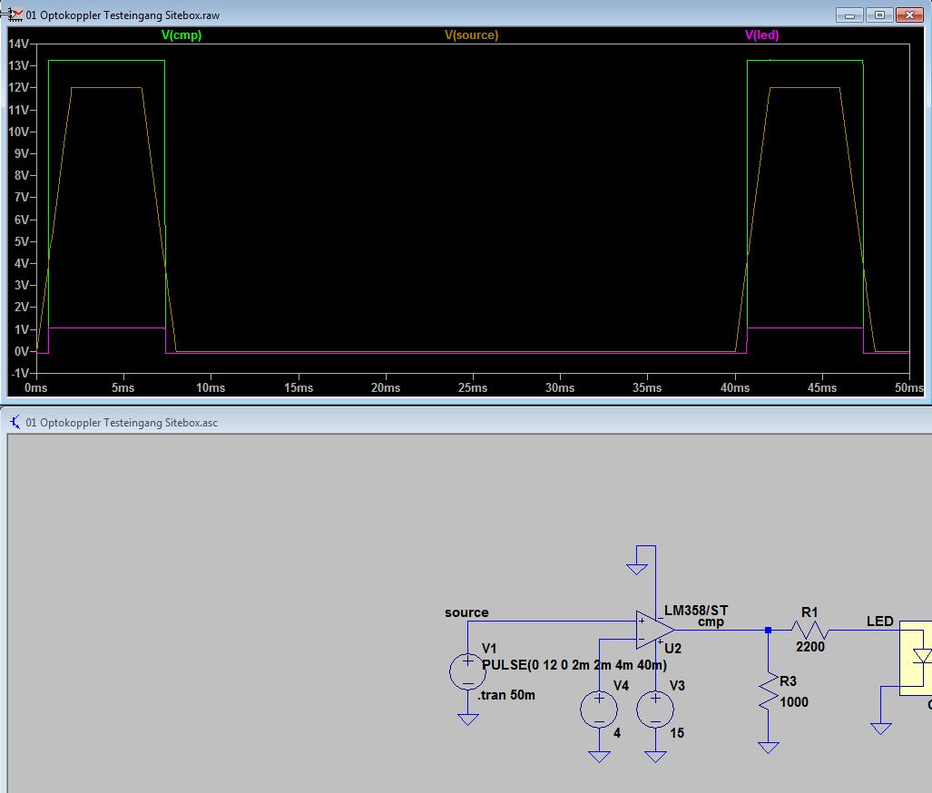Click the ground symbol under V4

(599, 756)
